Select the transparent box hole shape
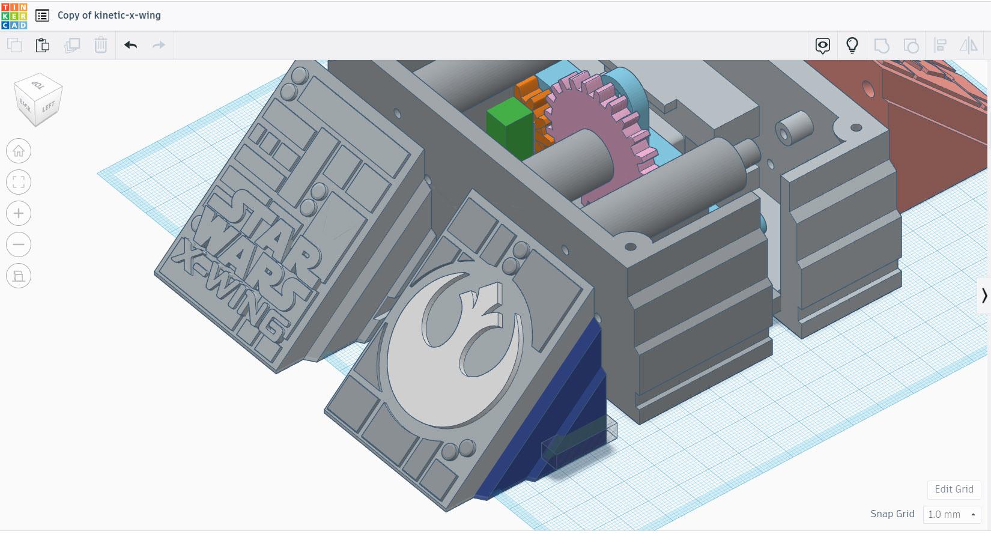The image size is (991, 534). (x=578, y=442)
